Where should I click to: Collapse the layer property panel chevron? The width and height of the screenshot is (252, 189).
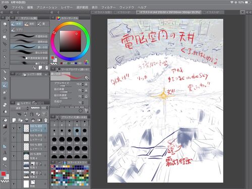click(46, 74)
